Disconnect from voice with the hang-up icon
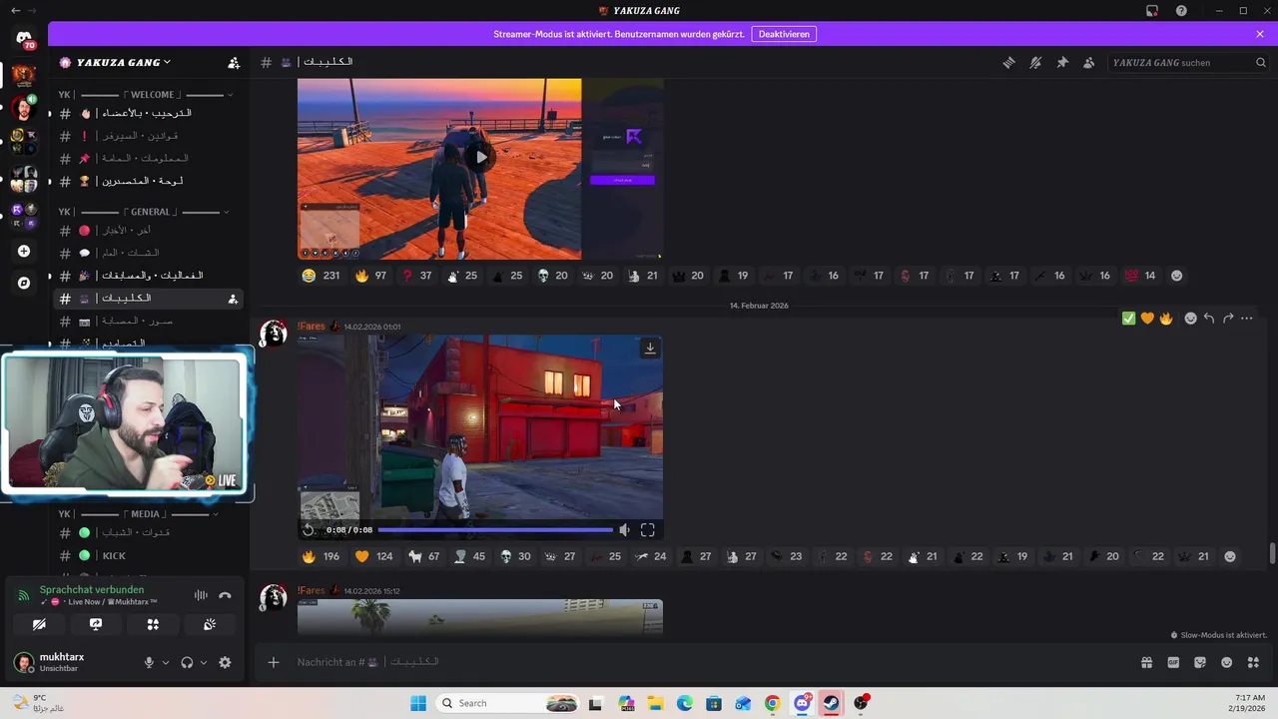Screen dimensions: 1278x719 (x=225, y=595)
